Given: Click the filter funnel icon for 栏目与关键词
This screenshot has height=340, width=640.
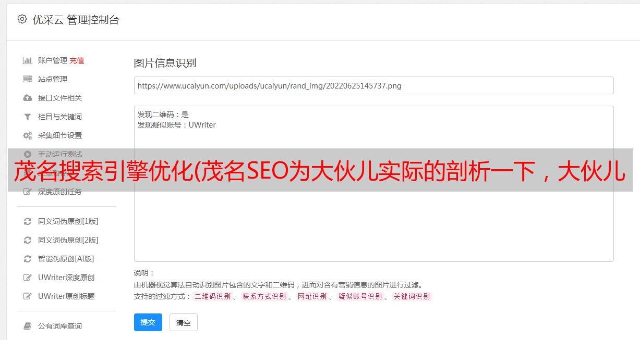Looking at the screenshot, I should pyautogui.click(x=28, y=117).
